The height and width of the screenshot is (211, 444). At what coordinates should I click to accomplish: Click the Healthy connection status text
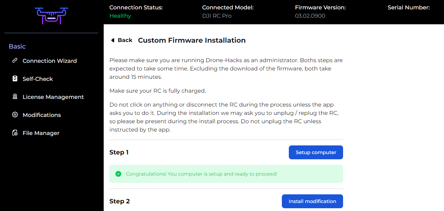120,16
